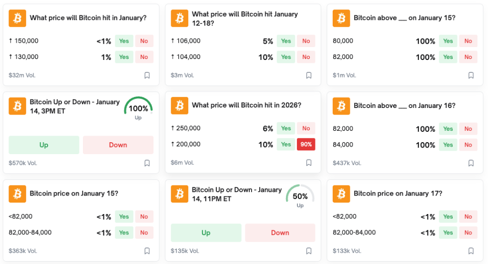Click Bitcoin icon on 'Bitcoin hit in 2026' card
Image resolution: width=488 pixels, height=264 pixels.
click(x=179, y=106)
